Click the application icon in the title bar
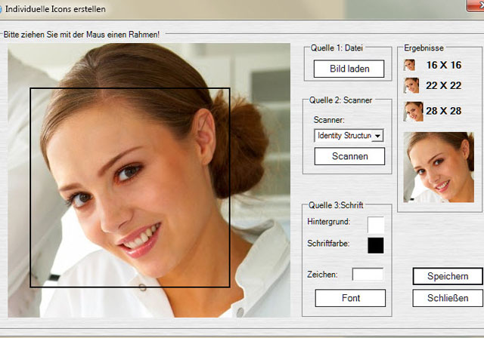 pos(2,9)
